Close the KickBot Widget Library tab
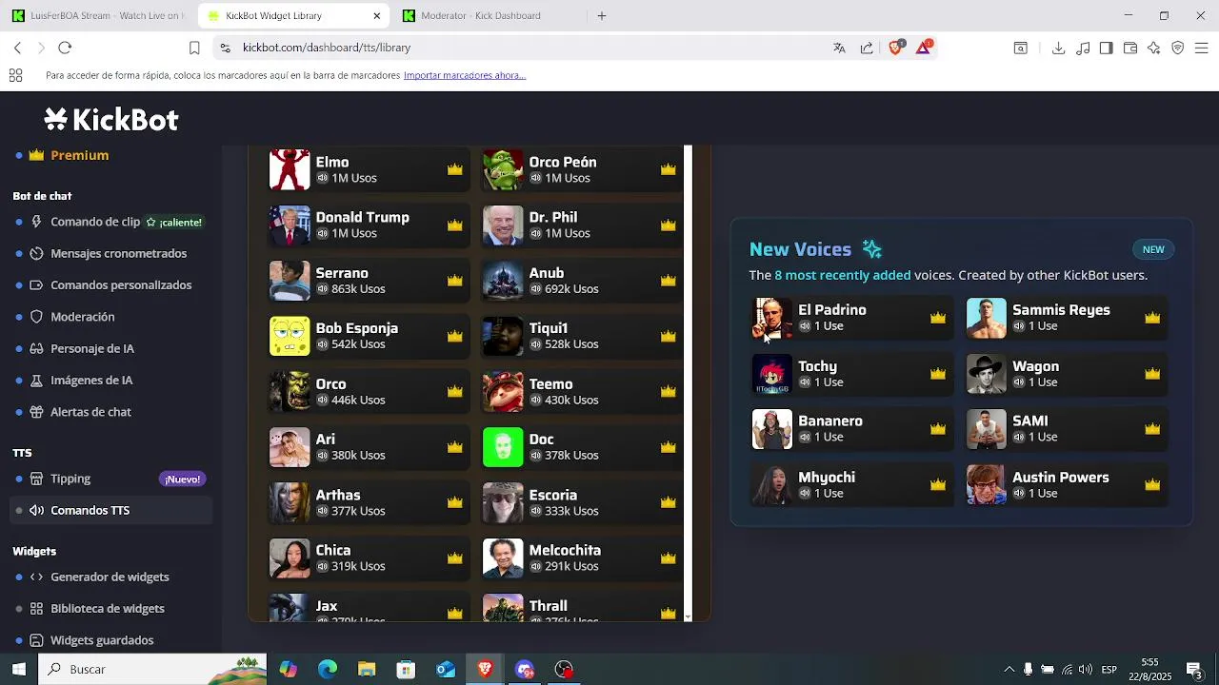Viewport: 1219px width, 685px height. coord(376,15)
